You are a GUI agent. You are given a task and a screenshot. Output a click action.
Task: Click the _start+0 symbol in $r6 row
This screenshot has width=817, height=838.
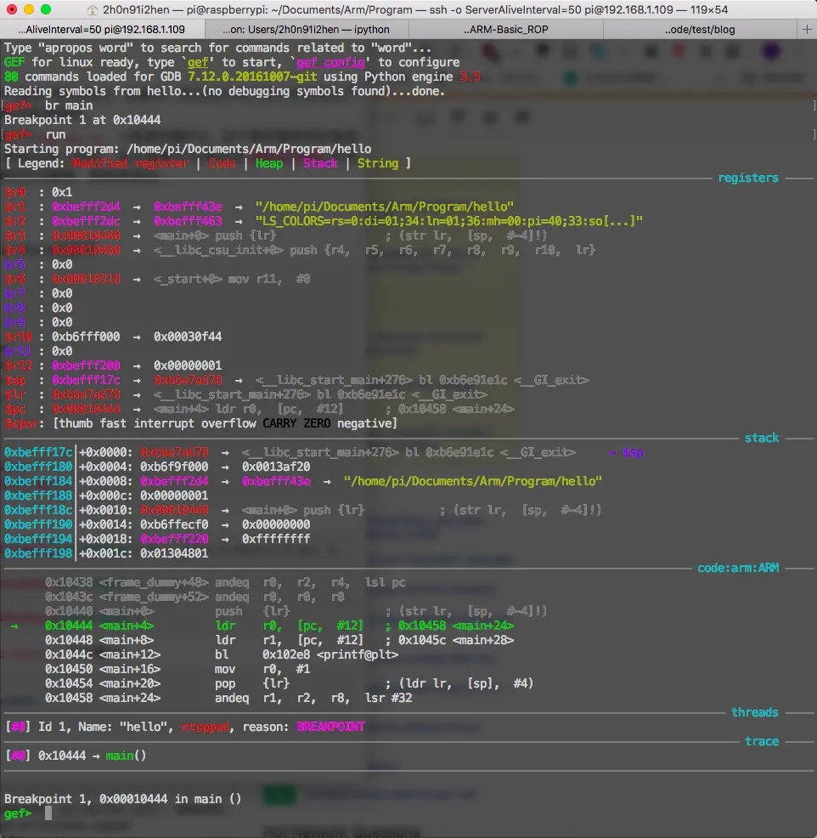[x=188, y=279]
